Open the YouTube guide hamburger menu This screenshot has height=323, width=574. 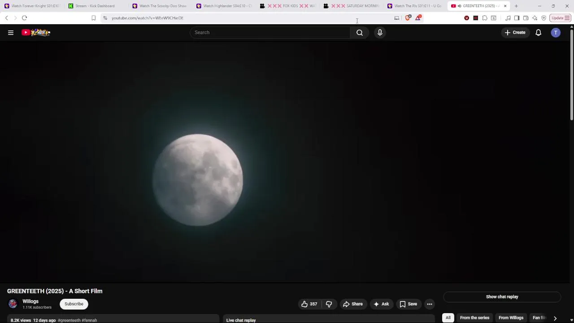pyautogui.click(x=11, y=32)
